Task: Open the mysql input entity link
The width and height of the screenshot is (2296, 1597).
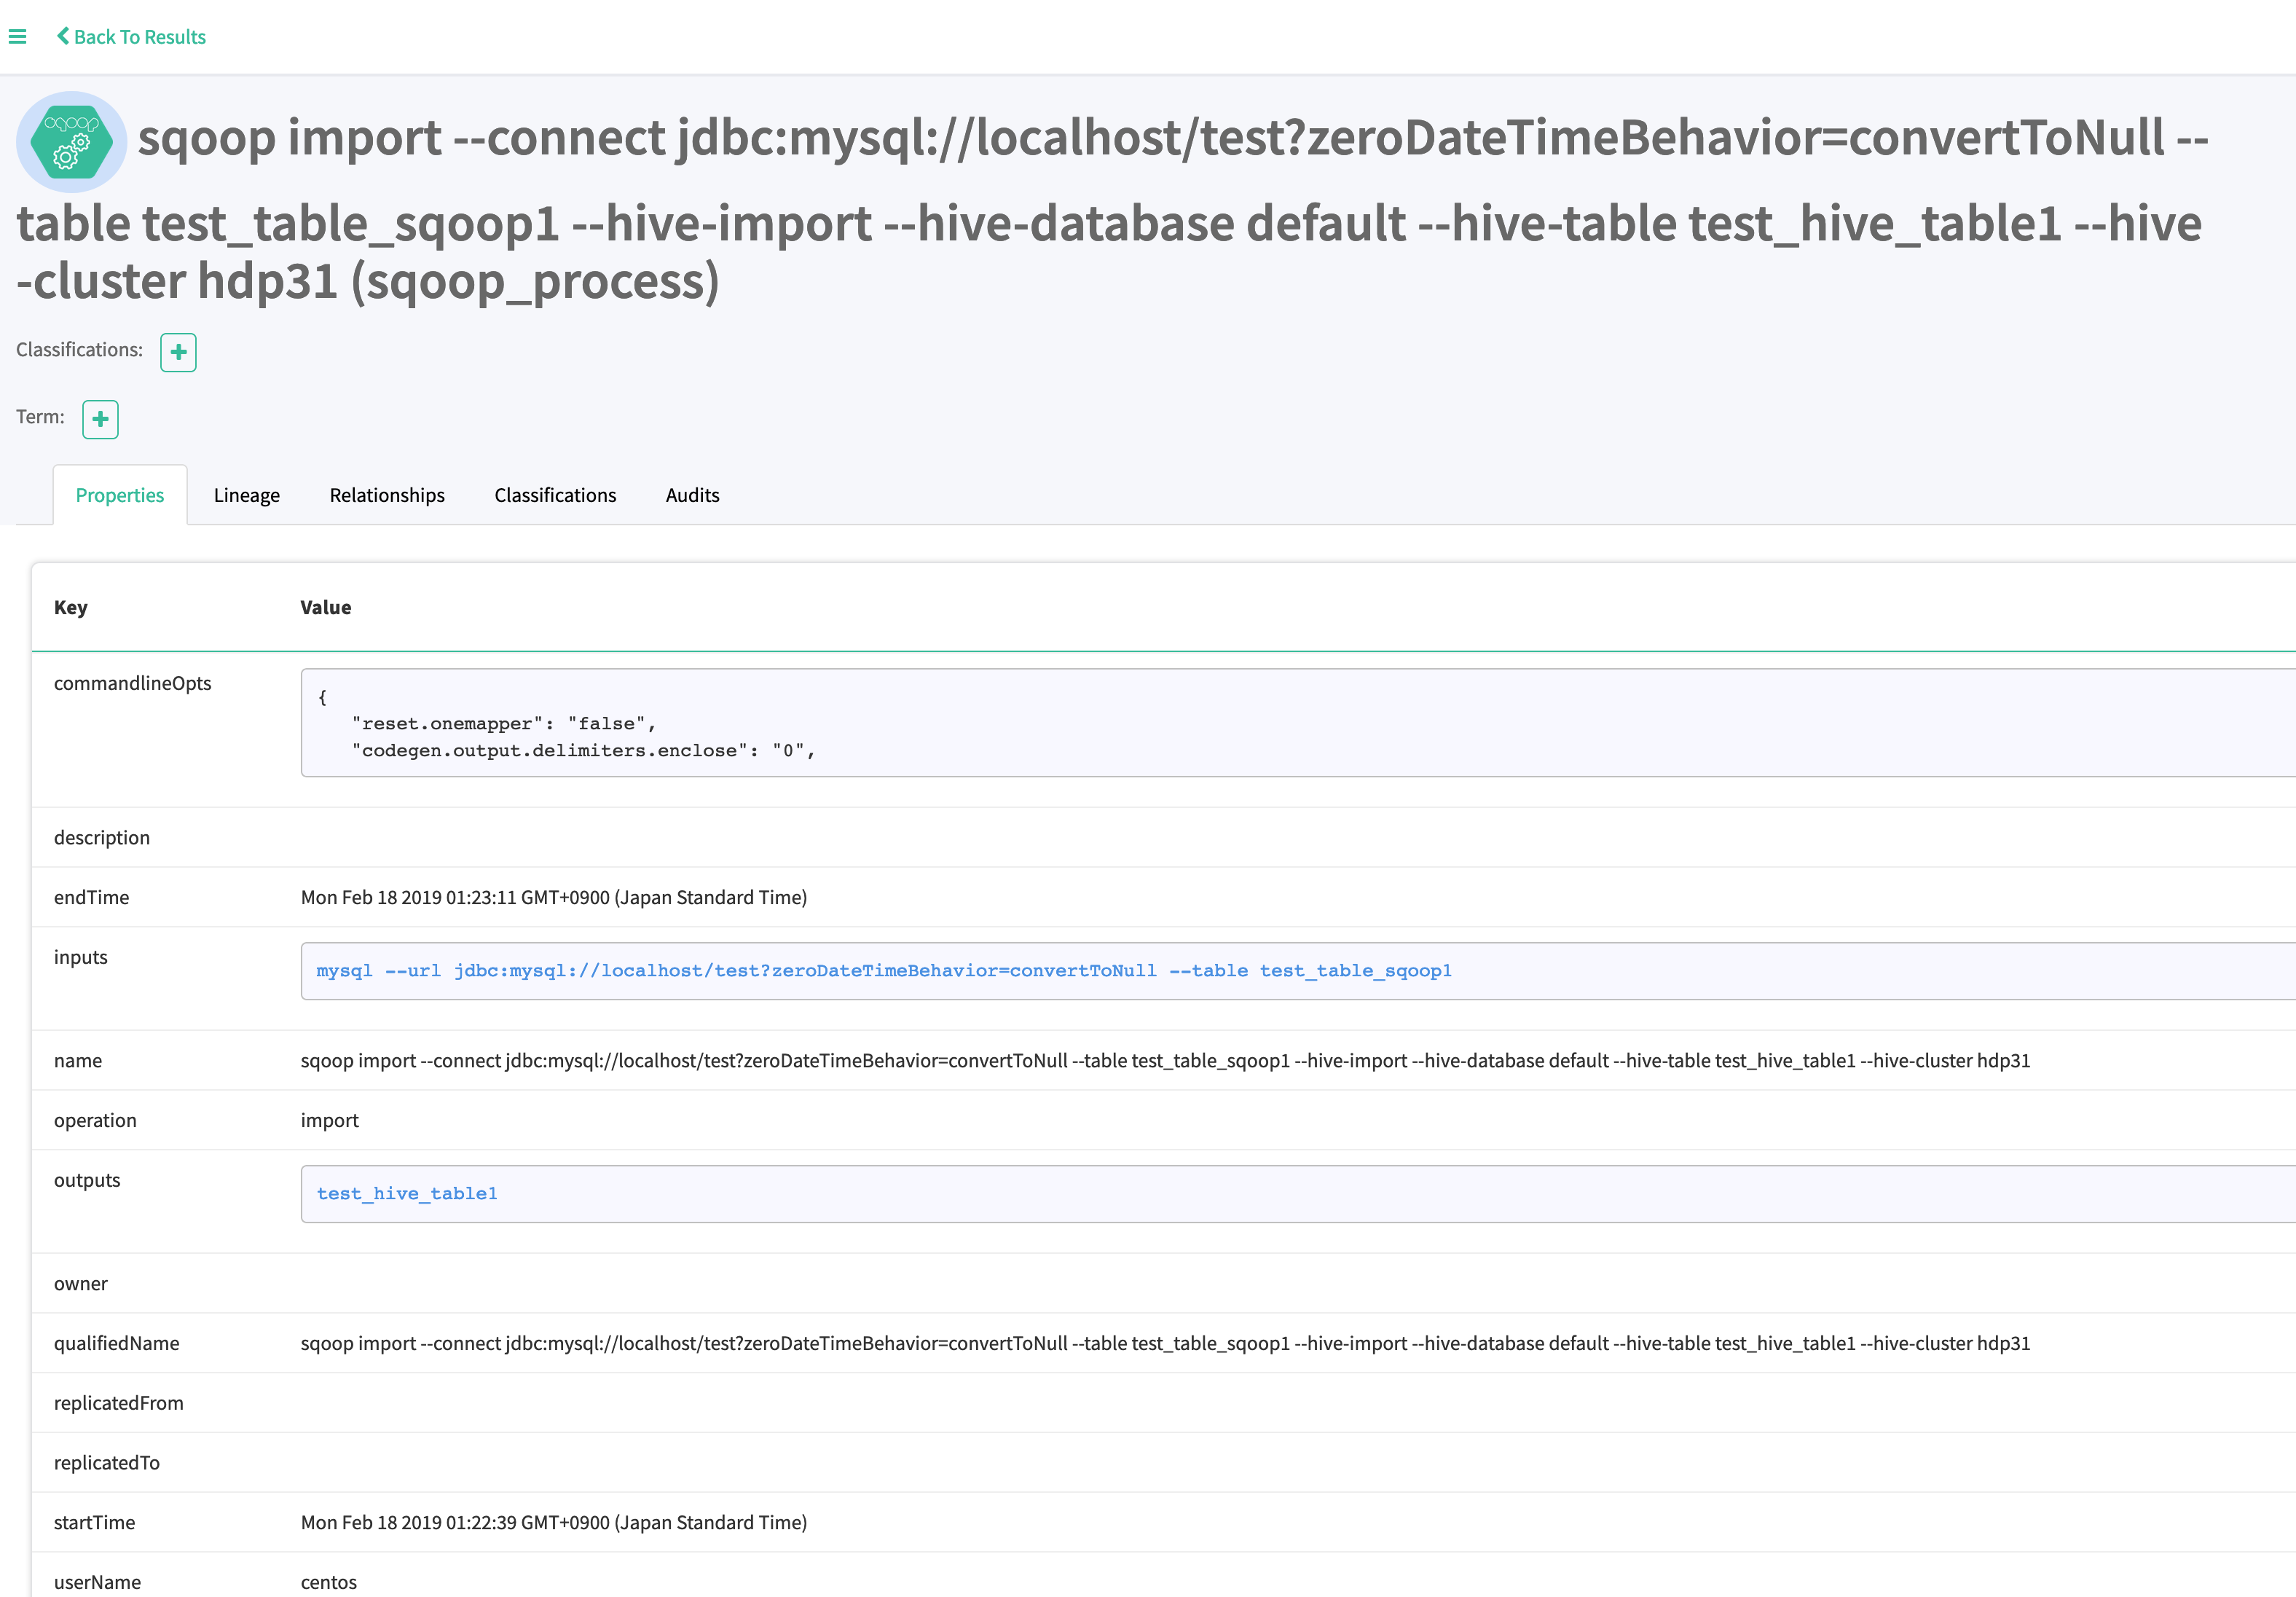Action: tap(884, 970)
